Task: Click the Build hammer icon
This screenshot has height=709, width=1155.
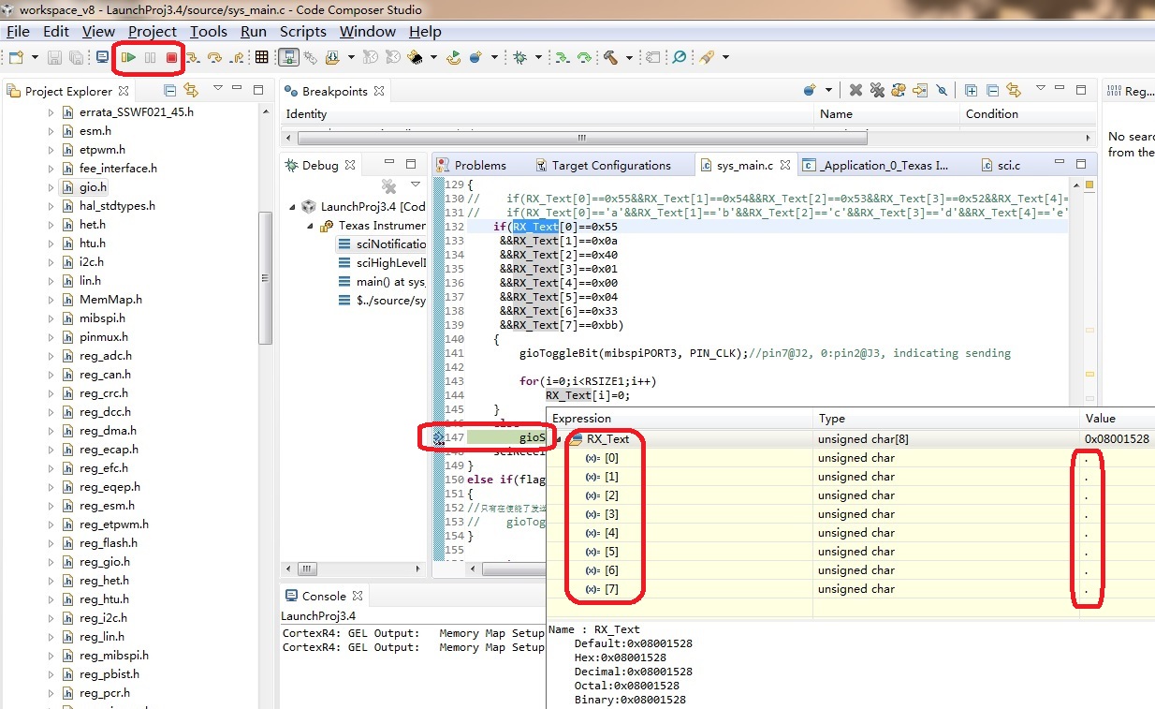Action: click(611, 58)
